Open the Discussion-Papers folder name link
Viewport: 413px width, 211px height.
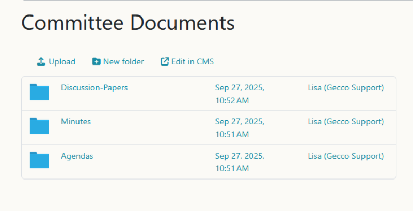(x=94, y=88)
